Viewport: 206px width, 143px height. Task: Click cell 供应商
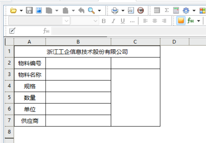point(30,121)
